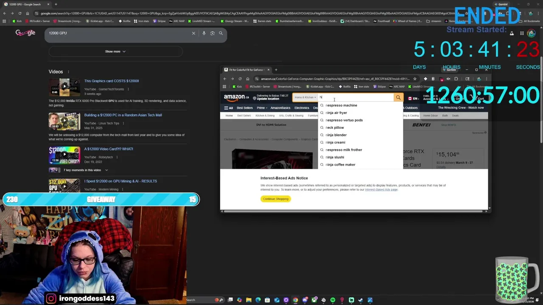Start Google voice search with microphone
The image size is (543, 305).
[204, 33]
